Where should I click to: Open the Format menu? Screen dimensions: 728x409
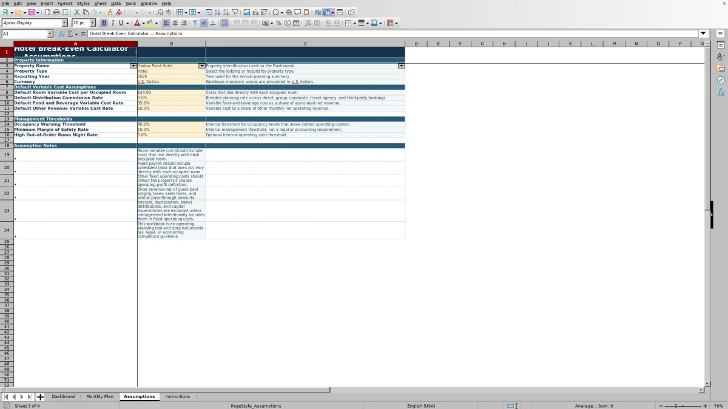click(x=65, y=4)
